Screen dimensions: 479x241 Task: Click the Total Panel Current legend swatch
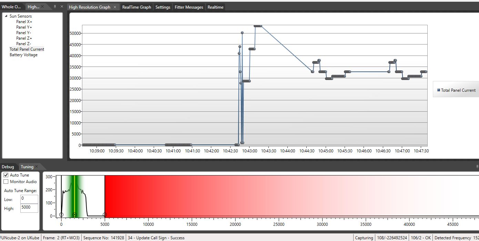[439, 90]
